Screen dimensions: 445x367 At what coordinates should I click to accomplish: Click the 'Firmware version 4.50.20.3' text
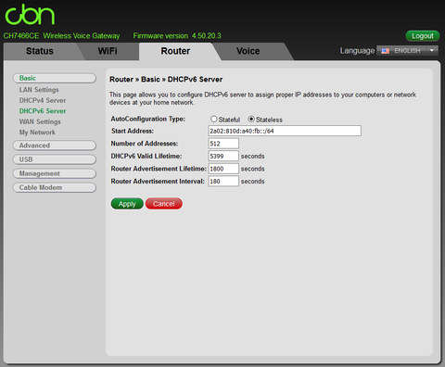[x=177, y=36]
